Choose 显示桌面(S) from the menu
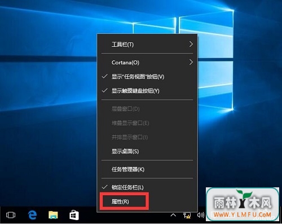 pos(147,151)
